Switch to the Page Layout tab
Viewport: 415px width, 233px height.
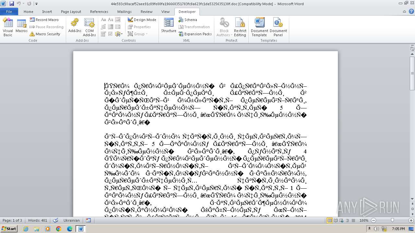pyautogui.click(x=71, y=12)
